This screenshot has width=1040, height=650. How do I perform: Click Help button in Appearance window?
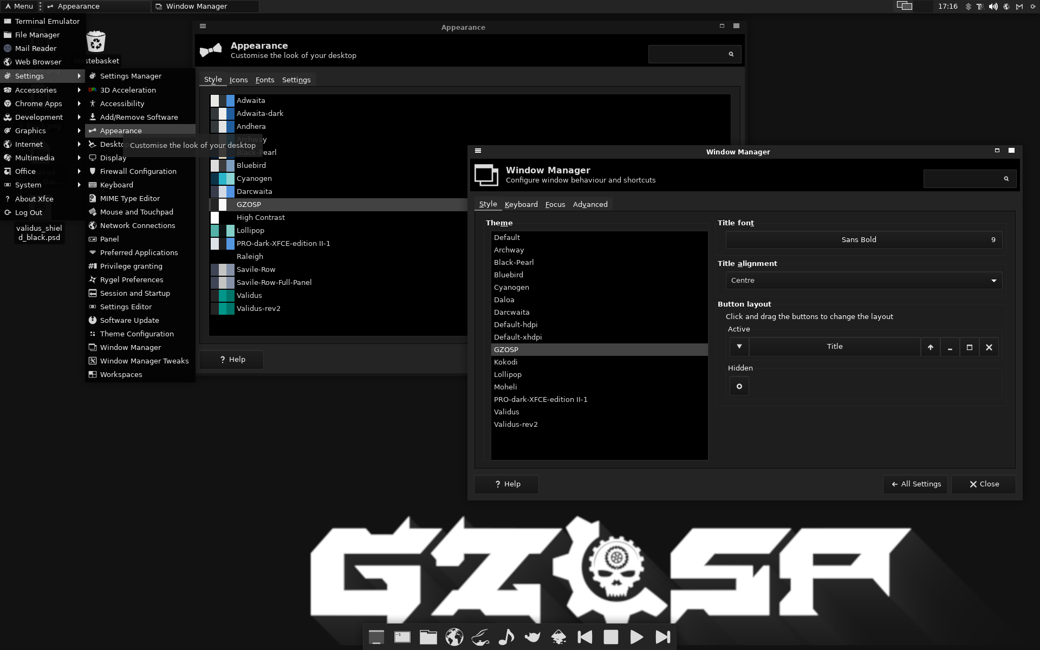coord(231,360)
